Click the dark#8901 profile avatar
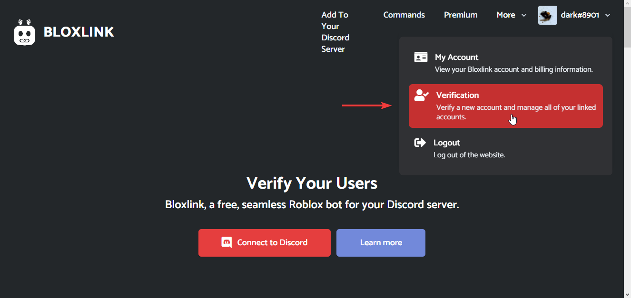The height and width of the screenshot is (298, 631). (x=547, y=15)
